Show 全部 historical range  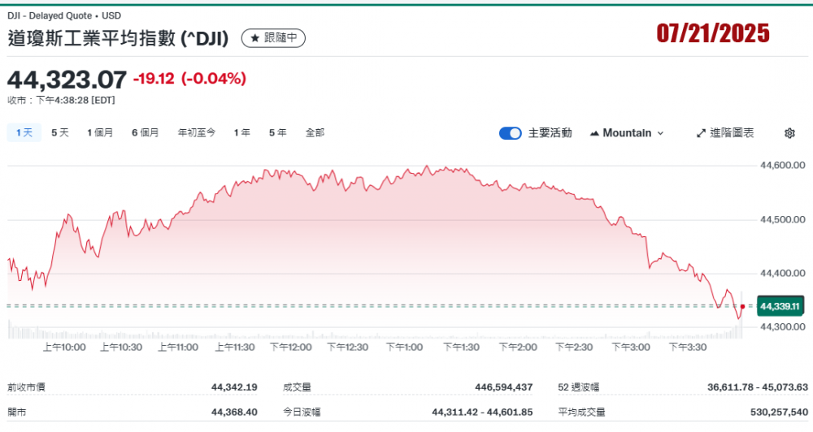coord(315,132)
